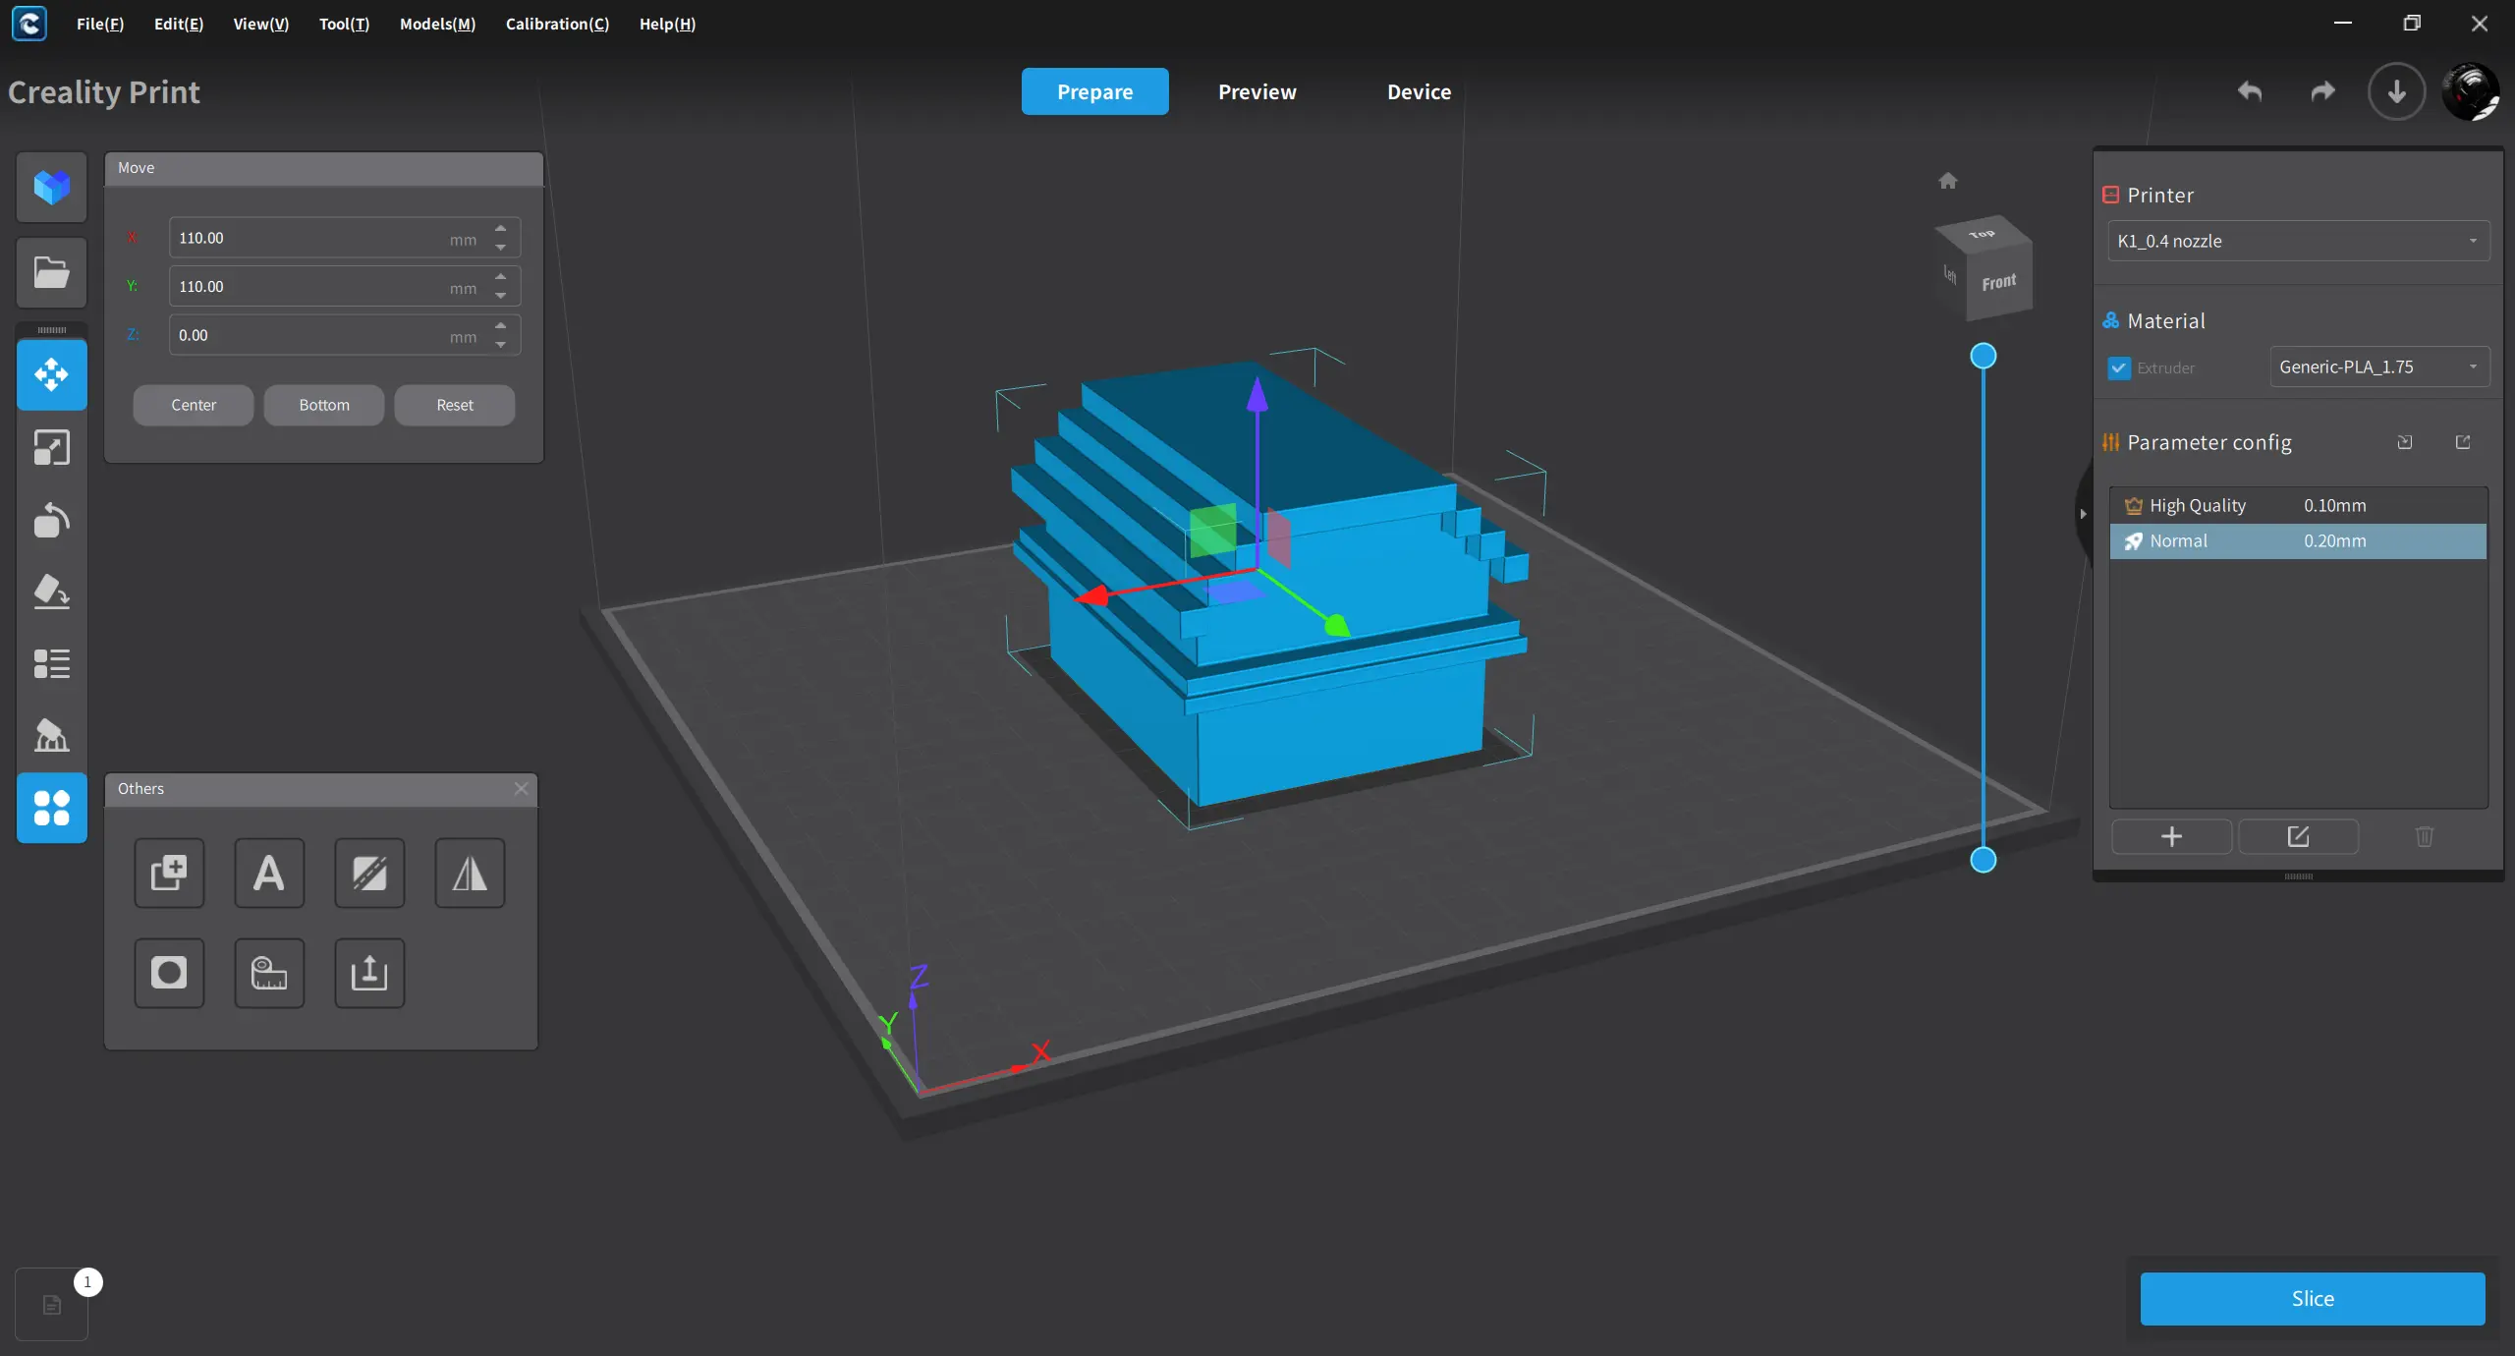Increase X value with up arrow

coord(501,228)
